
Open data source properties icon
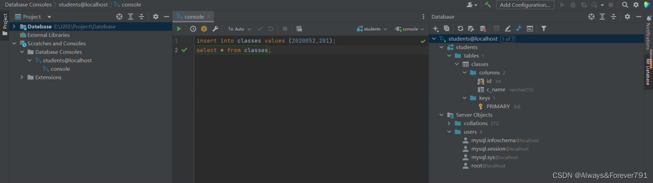click(x=471, y=29)
